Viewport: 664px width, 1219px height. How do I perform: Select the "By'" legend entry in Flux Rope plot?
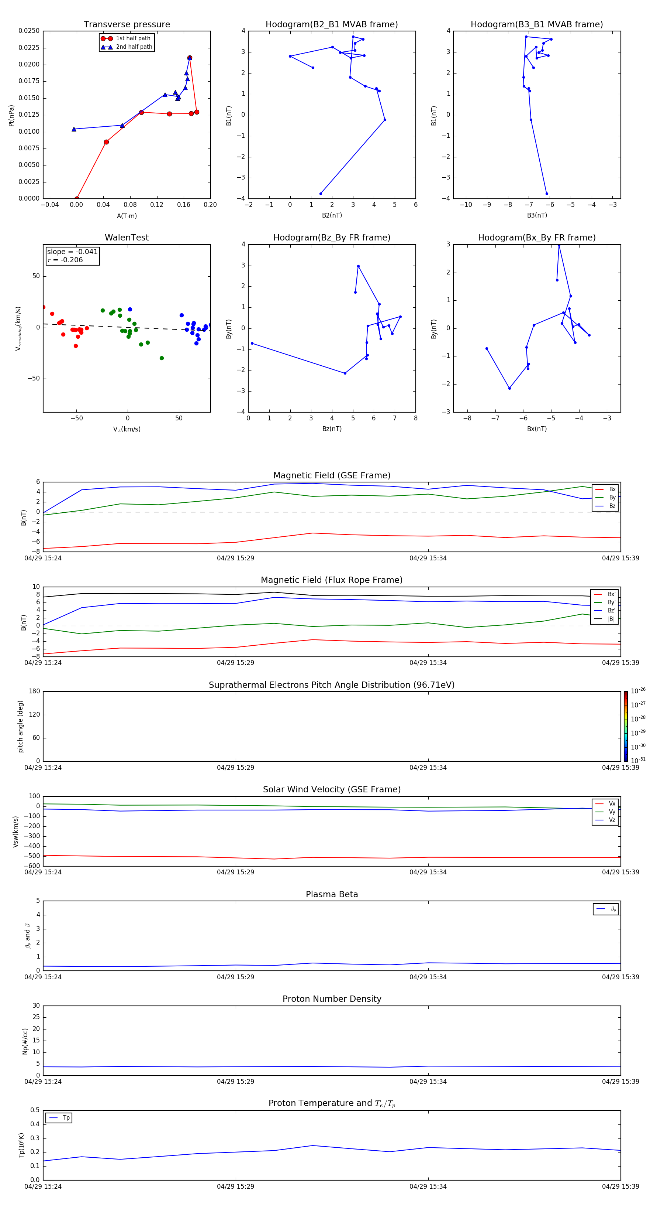click(605, 603)
